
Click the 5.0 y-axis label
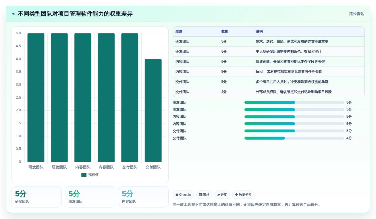(x=18, y=33)
